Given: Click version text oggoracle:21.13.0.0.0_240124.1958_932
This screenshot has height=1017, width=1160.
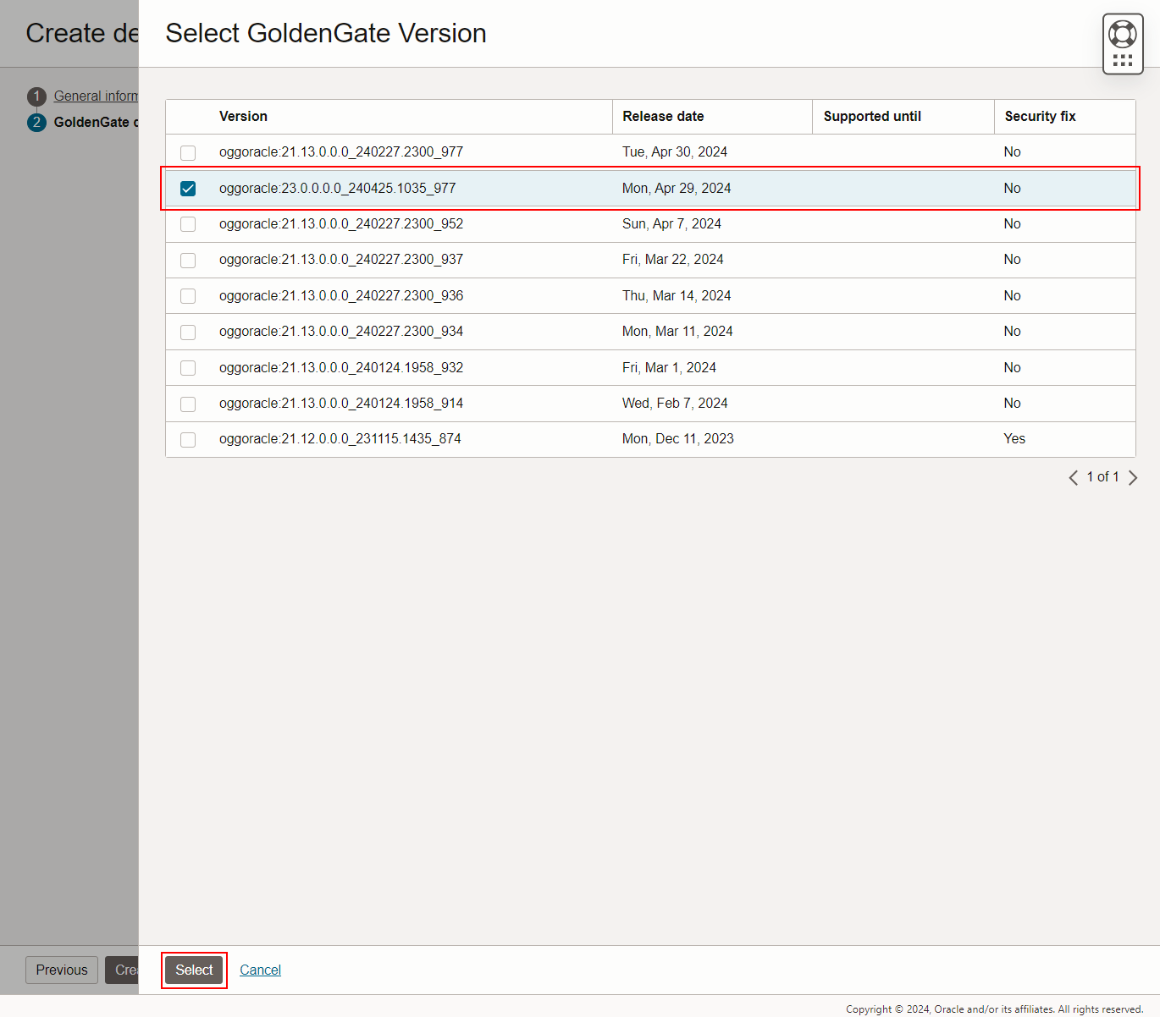Looking at the screenshot, I should (341, 367).
